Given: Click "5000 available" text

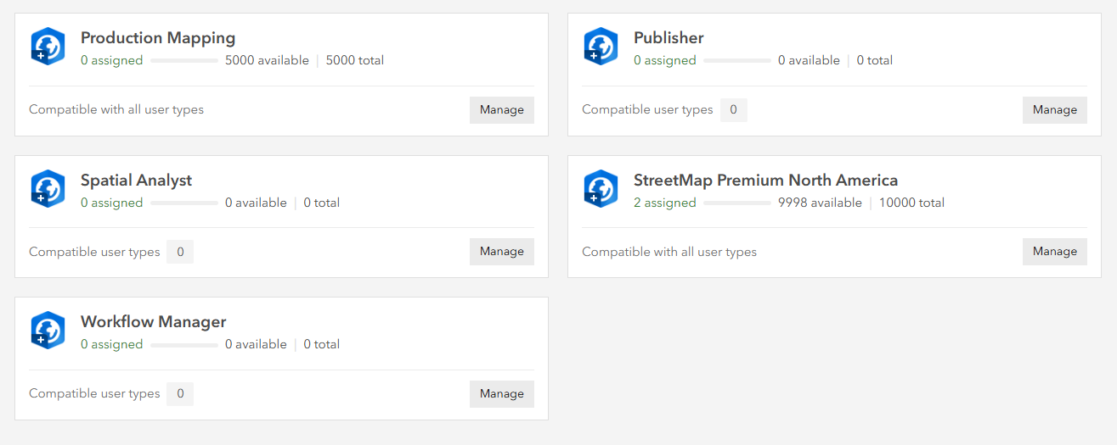Looking at the screenshot, I should click(267, 61).
